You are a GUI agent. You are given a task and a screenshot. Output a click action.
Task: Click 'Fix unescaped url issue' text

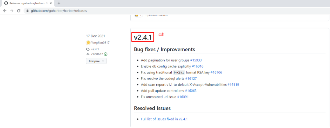[x=158, y=97]
